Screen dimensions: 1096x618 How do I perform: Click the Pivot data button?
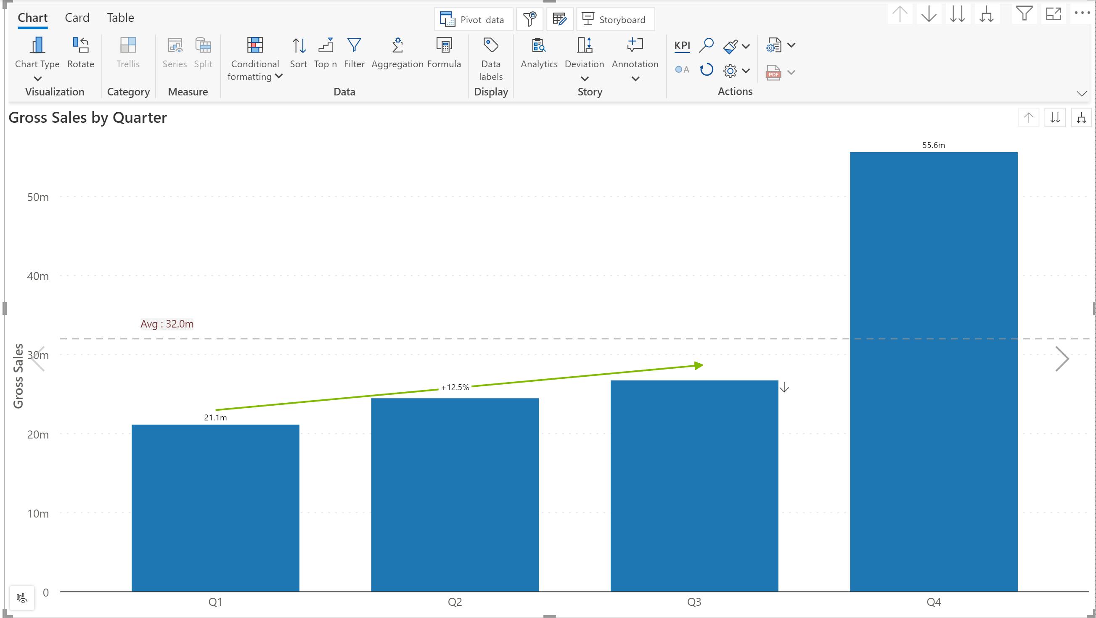(x=473, y=20)
